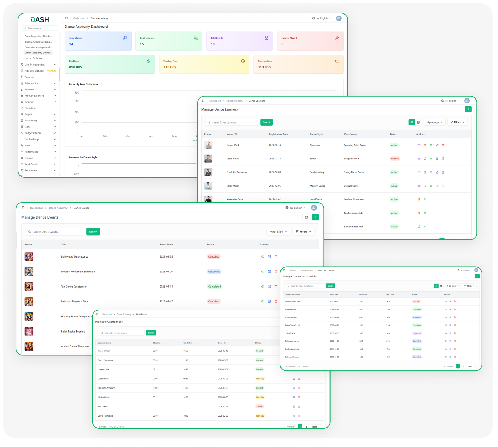This screenshot has width=498, height=447.
Task: Open external link icon for Ethan Miller
Action: 425,186
